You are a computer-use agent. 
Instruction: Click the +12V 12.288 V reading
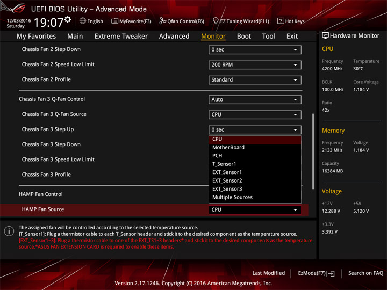click(331, 211)
